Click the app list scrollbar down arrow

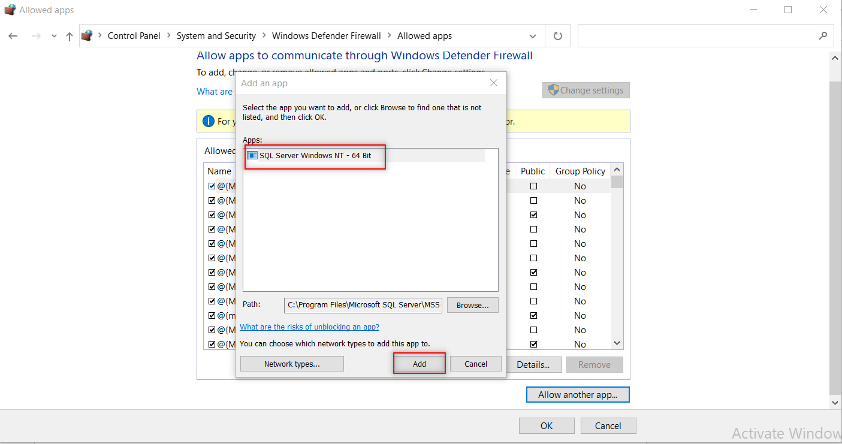tap(617, 343)
